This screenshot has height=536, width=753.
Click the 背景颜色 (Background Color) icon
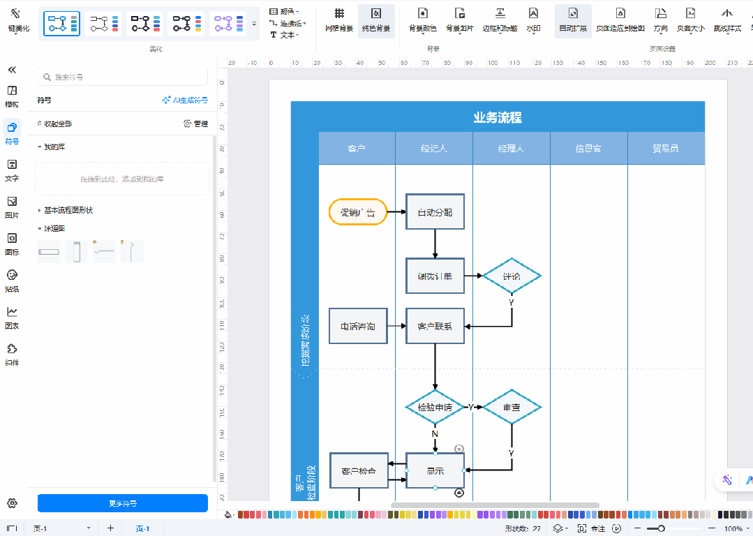[422, 20]
